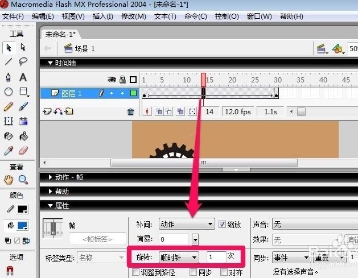Toggle lock dot for 图层 1
Viewport: 358px width, 278px height.
coord(122,93)
